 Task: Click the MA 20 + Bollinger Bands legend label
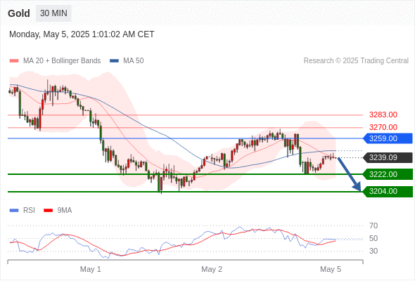coord(62,61)
